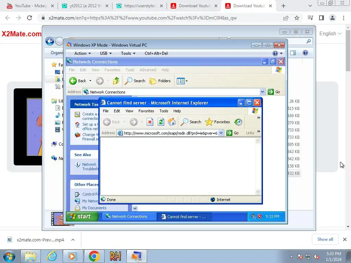
Task: Expand Internet Explorer toolbar overflow chevron
Action: (x=258, y=118)
